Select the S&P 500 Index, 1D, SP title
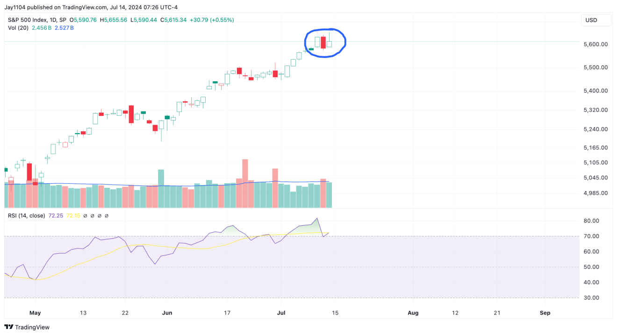The width and height of the screenshot is (617, 335). 37,20
